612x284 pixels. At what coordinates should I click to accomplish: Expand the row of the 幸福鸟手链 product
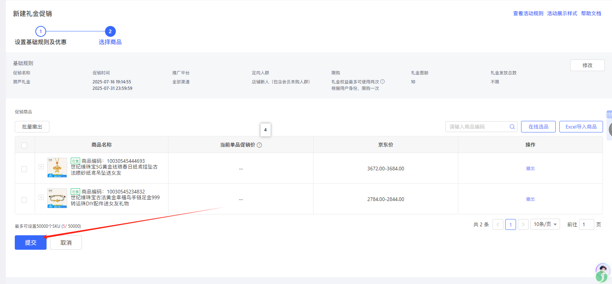coord(41,197)
